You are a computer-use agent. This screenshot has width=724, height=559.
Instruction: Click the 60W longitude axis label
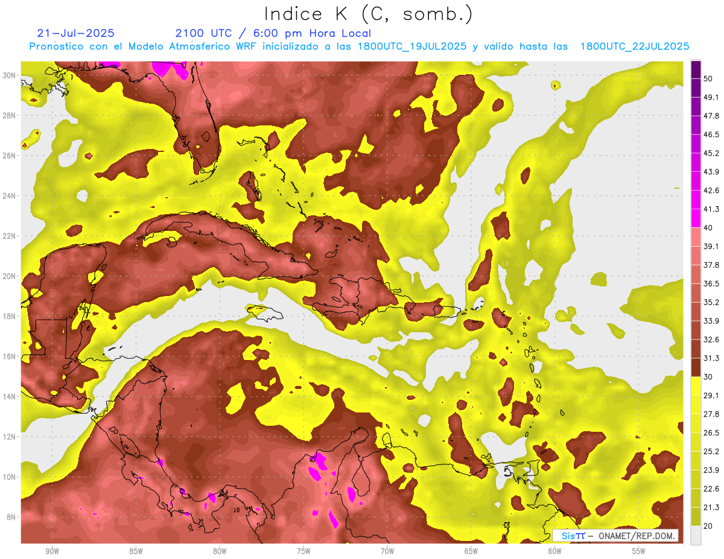click(555, 551)
